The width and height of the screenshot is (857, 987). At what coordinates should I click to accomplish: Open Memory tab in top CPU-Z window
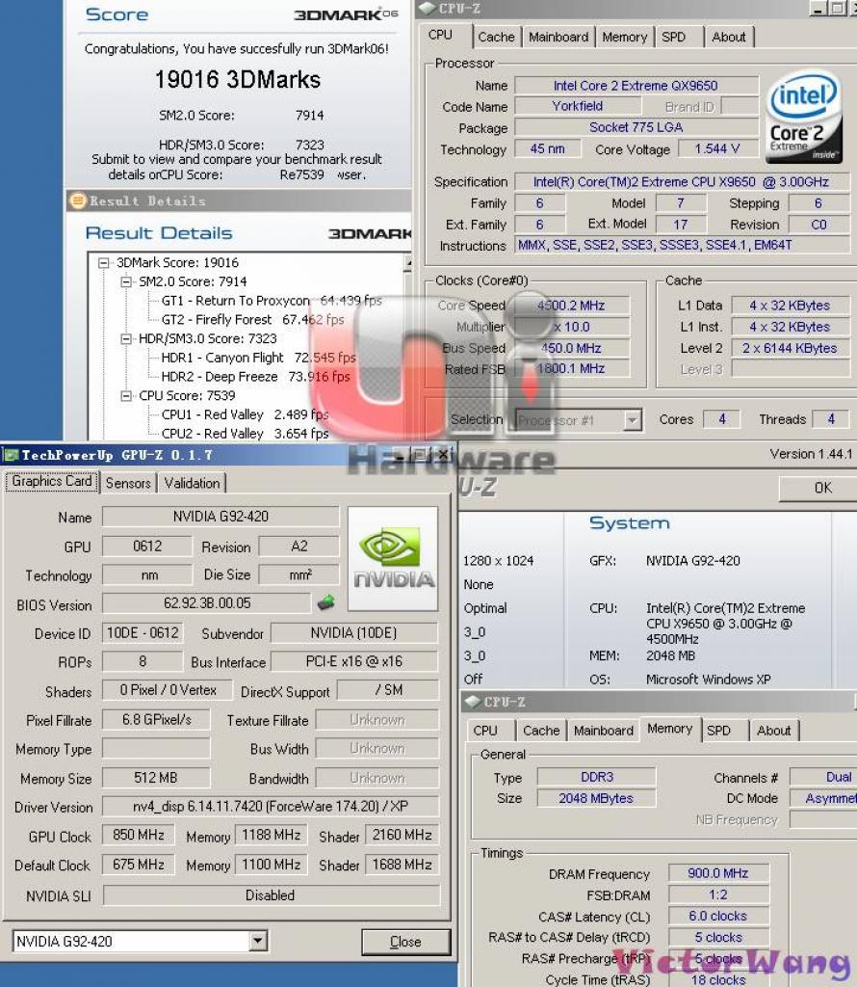point(624,38)
